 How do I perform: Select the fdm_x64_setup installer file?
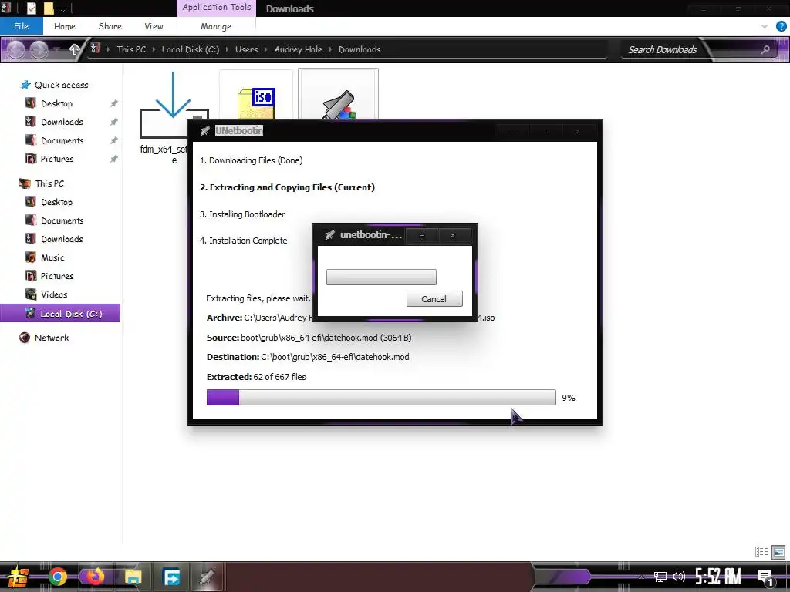coord(165,117)
